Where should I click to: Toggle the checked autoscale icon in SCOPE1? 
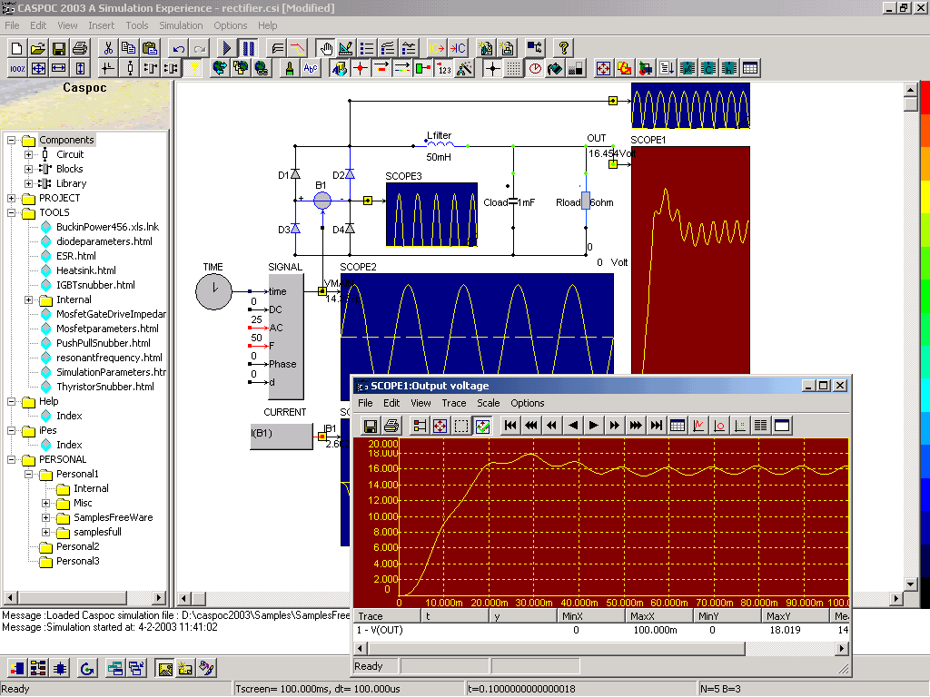point(483,426)
